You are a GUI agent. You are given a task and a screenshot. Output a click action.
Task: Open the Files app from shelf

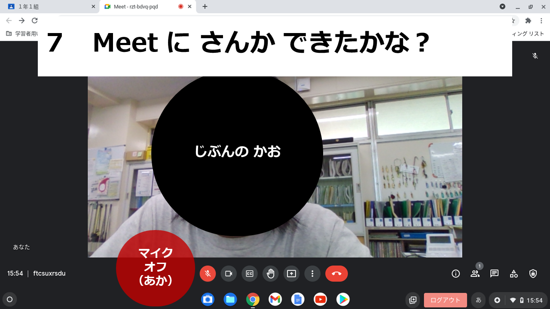tap(230, 299)
